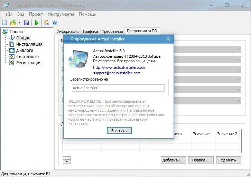Click the blue Help question icon

click(55, 23)
